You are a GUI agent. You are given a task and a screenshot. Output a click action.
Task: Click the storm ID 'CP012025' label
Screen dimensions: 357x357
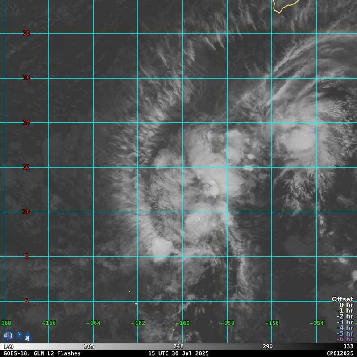tap(340, 353)
